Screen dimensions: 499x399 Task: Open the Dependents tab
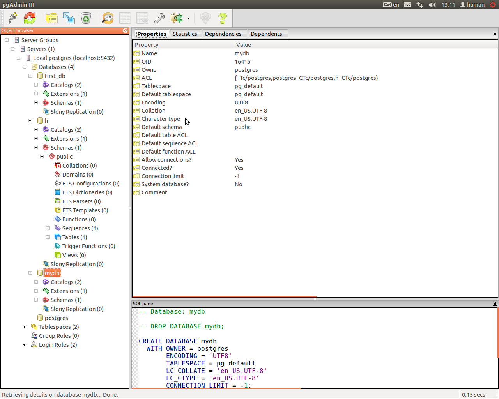[266, 34]
